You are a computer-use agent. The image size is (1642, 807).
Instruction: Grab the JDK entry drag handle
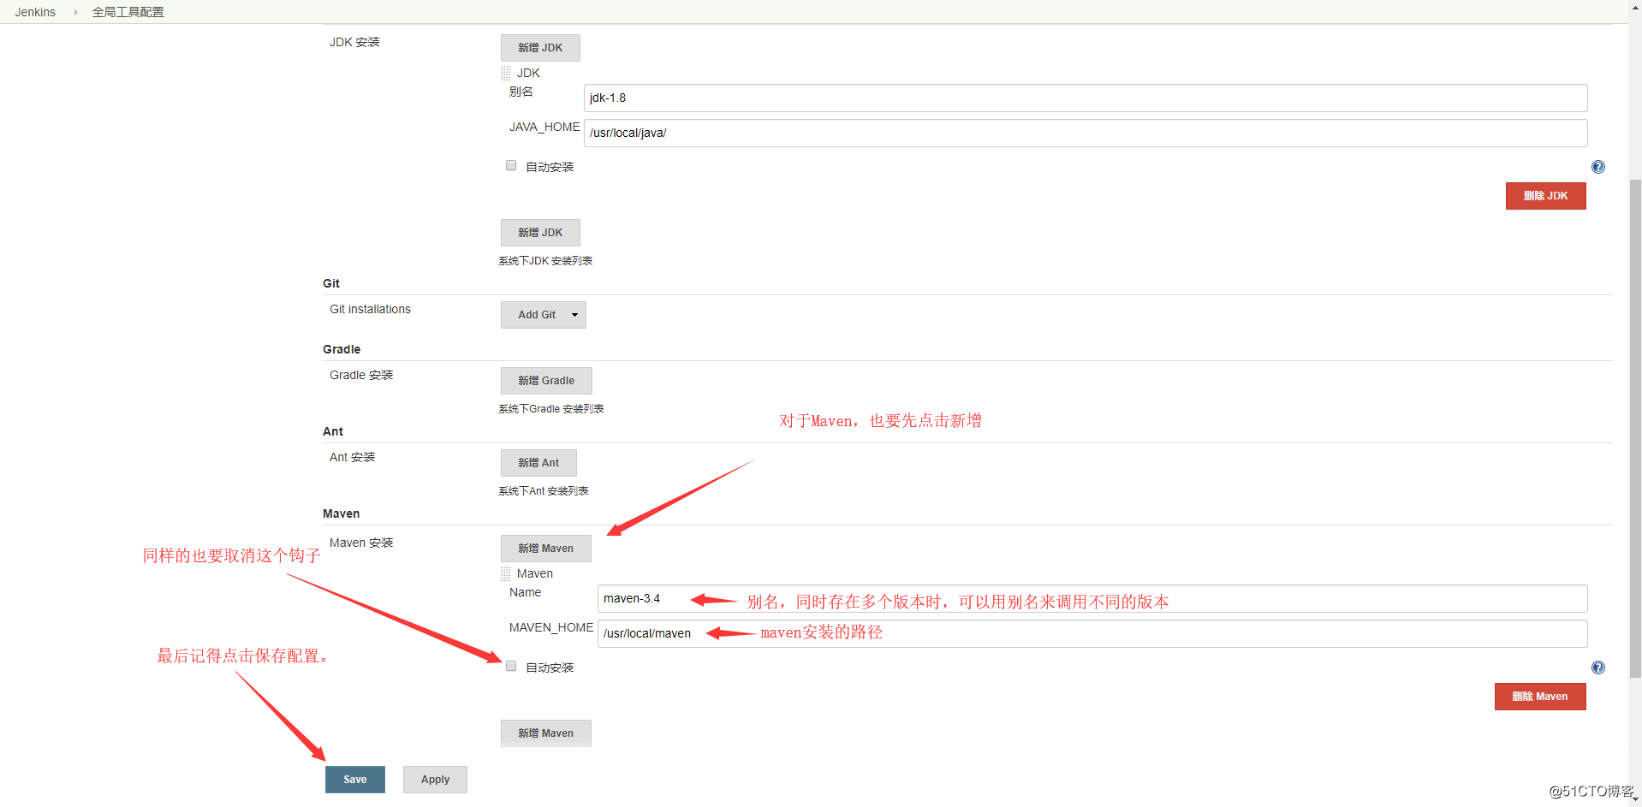tap(506, 74)
